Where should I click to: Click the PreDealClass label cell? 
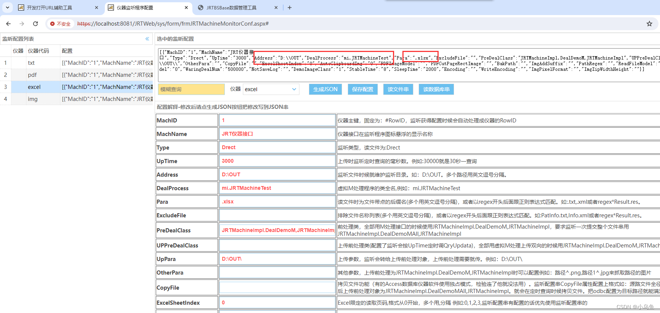187,230
